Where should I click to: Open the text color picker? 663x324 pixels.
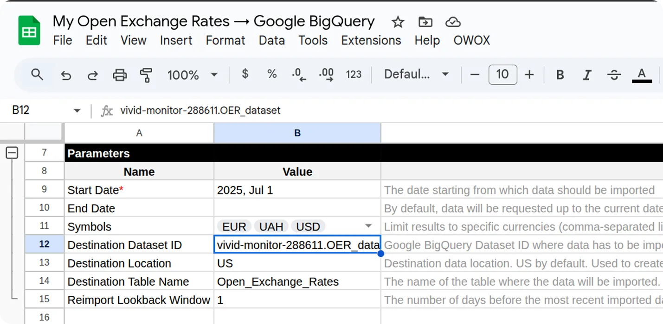pos(642,75)
